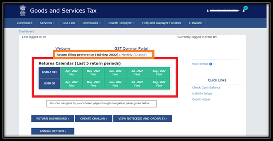The height and width of the screenshot is (141, 273).
Task: Click the Goods and Services Tax title
Action: (x=63, y=11)
